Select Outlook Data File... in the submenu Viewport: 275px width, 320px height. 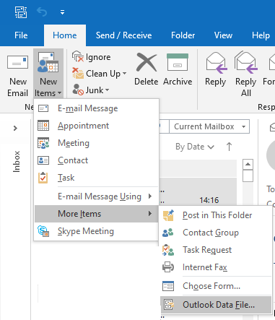216,305
